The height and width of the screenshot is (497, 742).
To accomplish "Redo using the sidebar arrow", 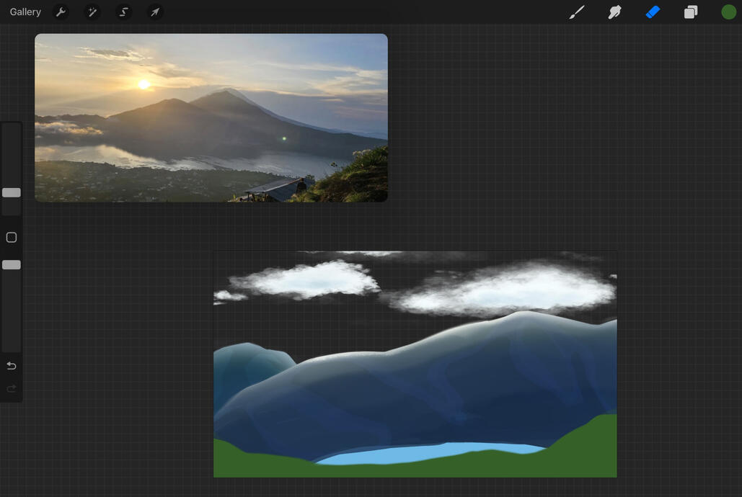I will 12,389.
